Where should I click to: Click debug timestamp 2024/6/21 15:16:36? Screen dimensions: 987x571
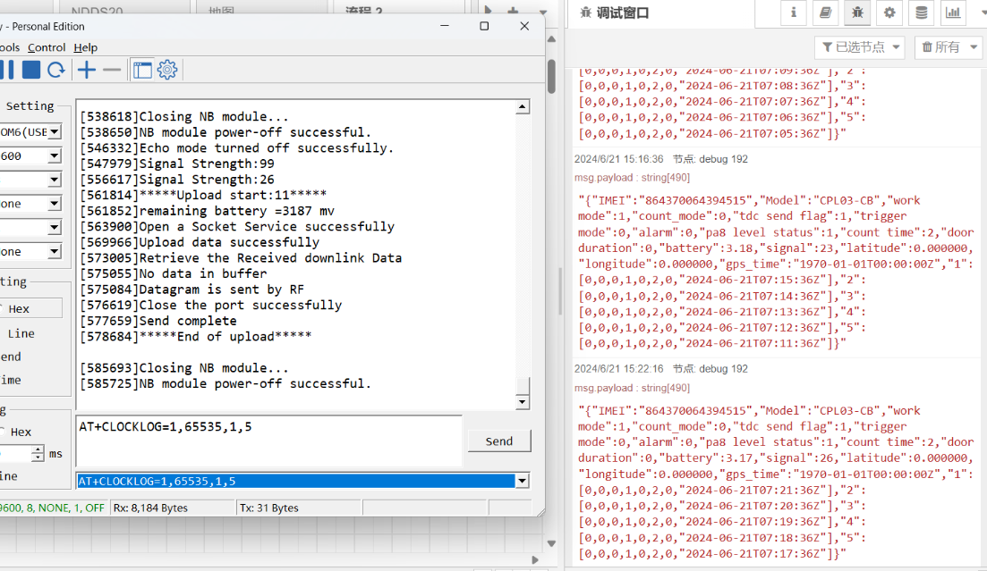coord(618,159)
